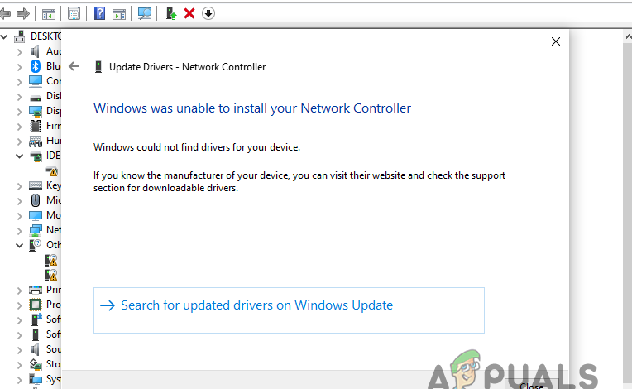Click the red X Uninstall device icon
The image size is (632, 389).
point(189,13)
